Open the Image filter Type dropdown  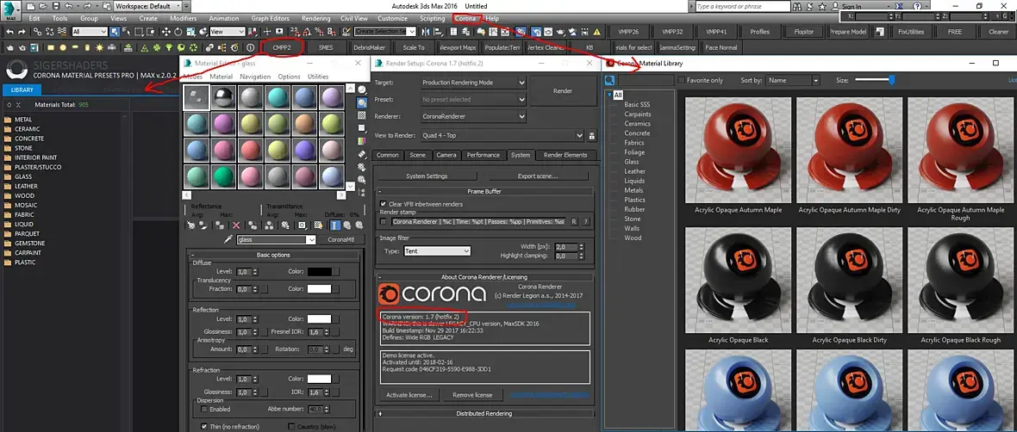point(437,250)
